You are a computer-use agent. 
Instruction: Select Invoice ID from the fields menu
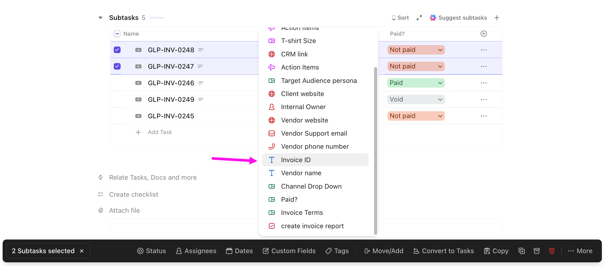point(296,159)
